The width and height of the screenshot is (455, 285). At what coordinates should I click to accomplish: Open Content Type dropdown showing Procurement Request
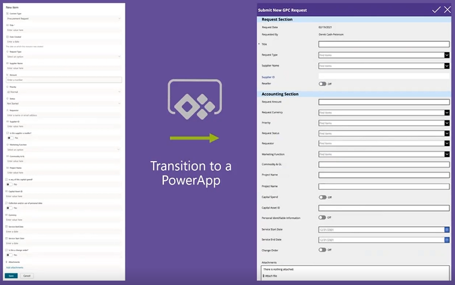[x=64, y=19]
